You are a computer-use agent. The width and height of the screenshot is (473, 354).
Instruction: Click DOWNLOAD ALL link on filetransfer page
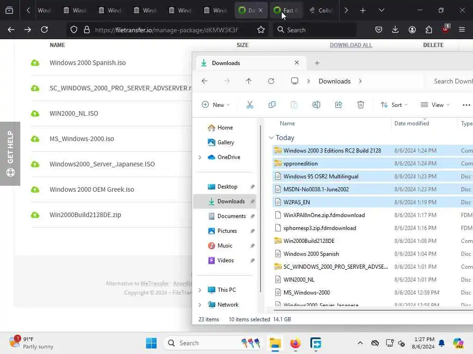click(x=351, y=45)
